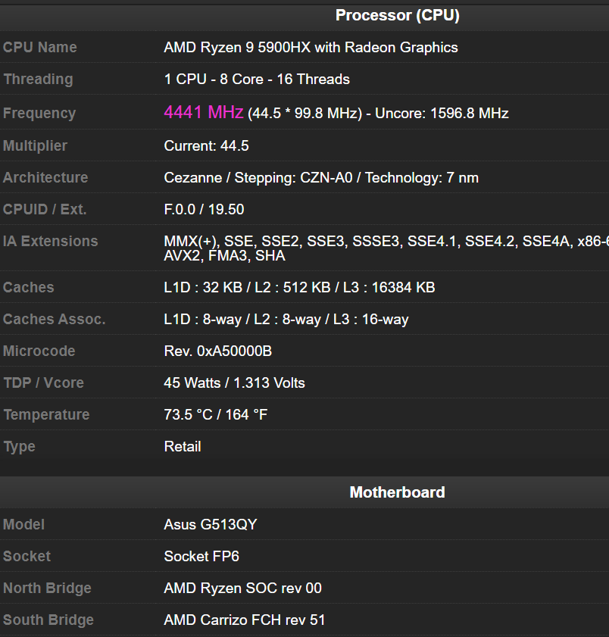
Task: Select the 1 CPU - 8 Core - 16 Threads text
Action: (x=257, y=79)
